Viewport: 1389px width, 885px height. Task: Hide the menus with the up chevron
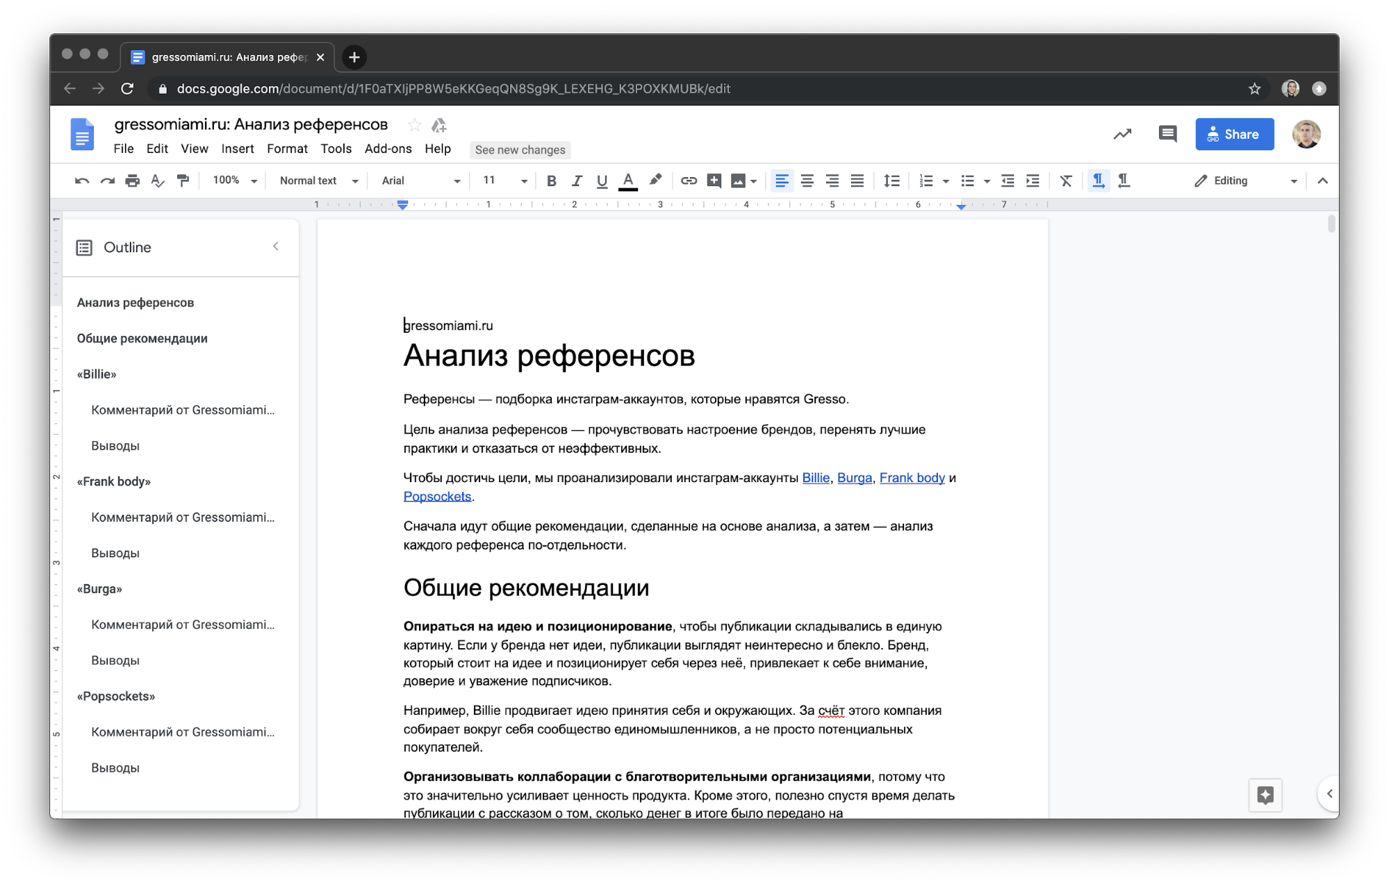(x=1322, y=181)
